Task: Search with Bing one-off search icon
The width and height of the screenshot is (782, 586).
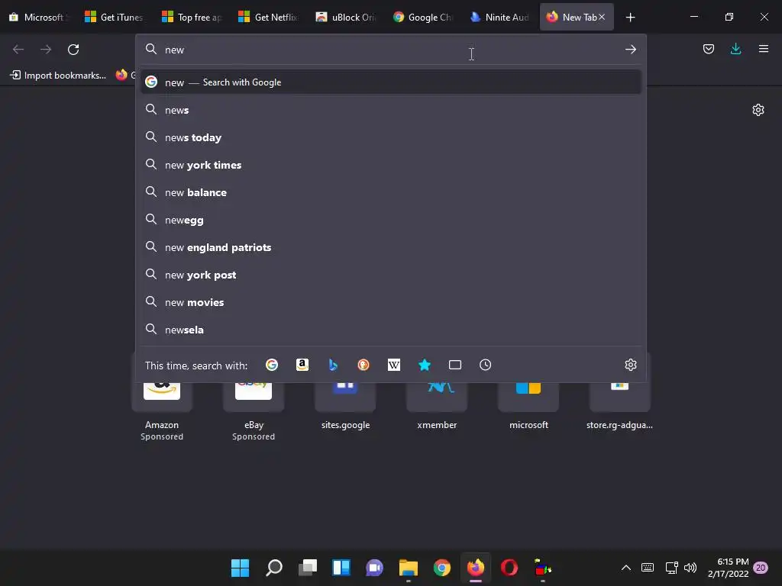Action: 333,365
